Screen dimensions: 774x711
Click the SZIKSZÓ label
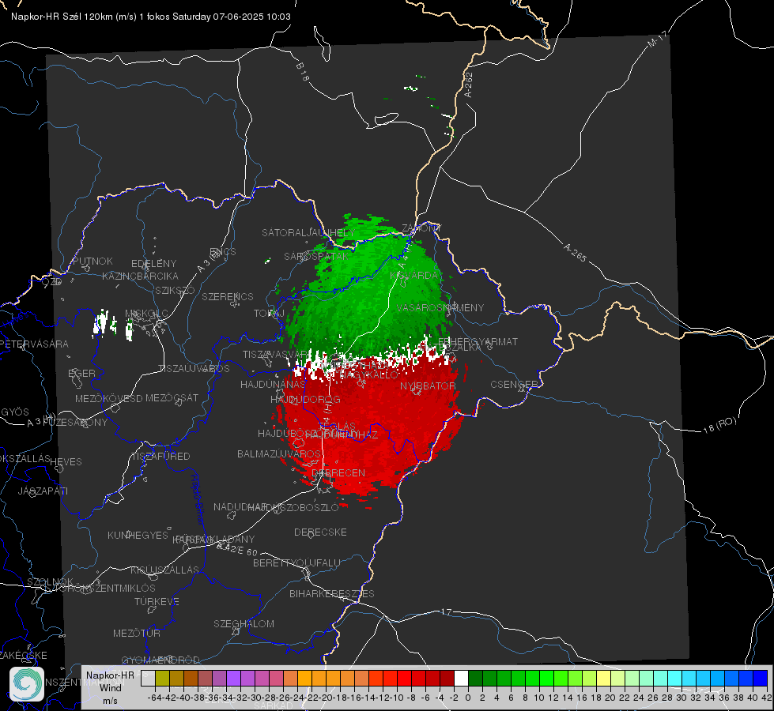(176, 290)
